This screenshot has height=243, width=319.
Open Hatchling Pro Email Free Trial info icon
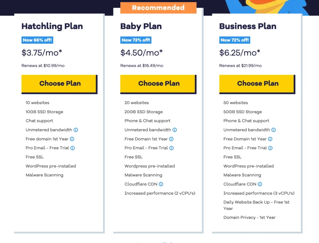pyautogui.click(x=73, y=148)
